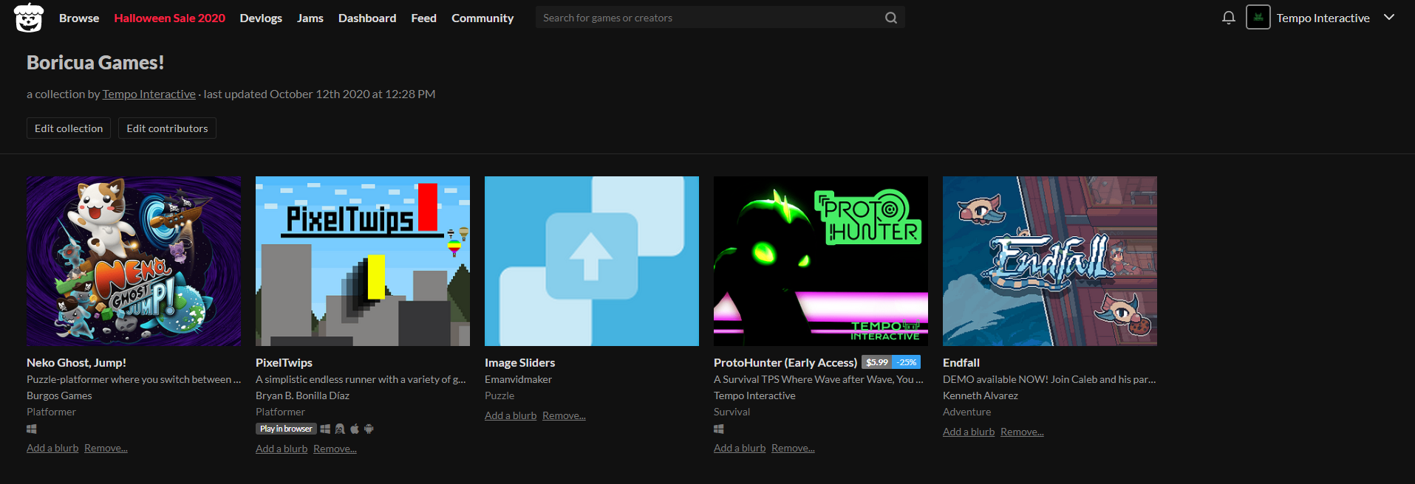Expand the account dropdown arrow

tap(1389, 17)
